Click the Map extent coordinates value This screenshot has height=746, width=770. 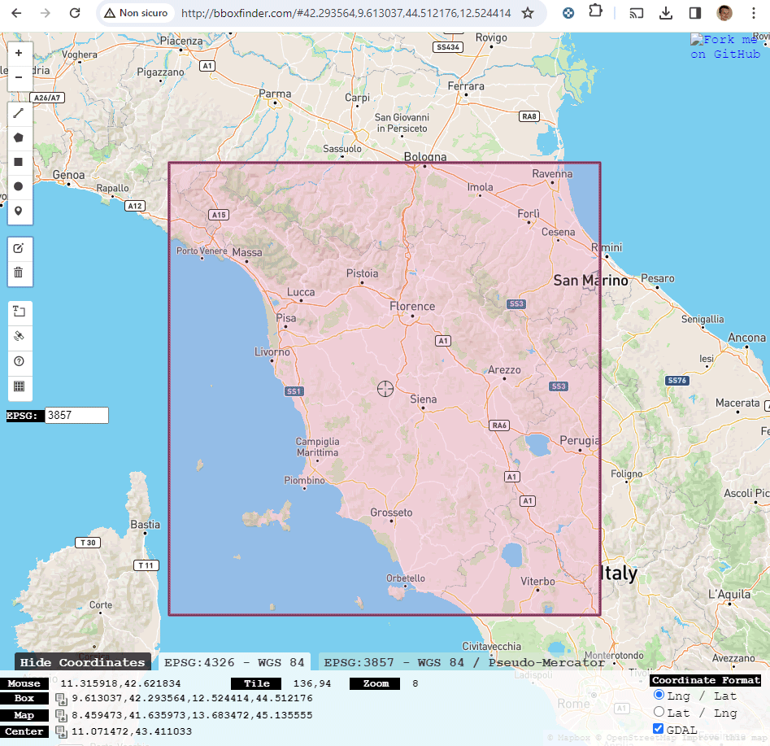[x=192, y=715]
